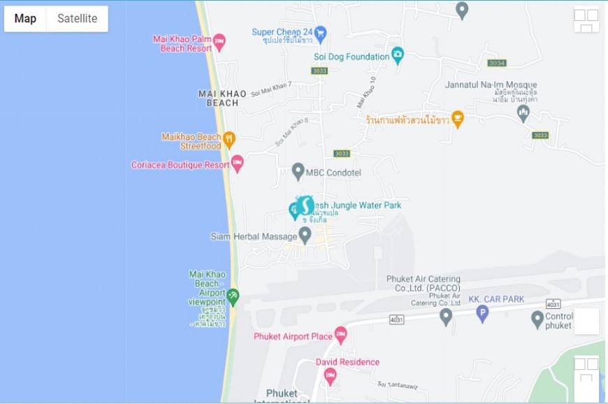The height and width of the screenshot is (404, 608).
Task: Click Mai Khao Palm Beach Resort hotel pin
Action: pos(219,42)
